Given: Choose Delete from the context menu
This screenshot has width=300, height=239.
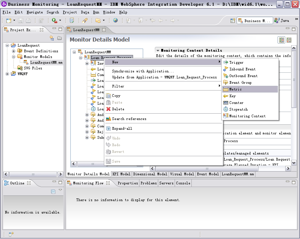Looking at the screenshot, I should [x=163, y=109].
